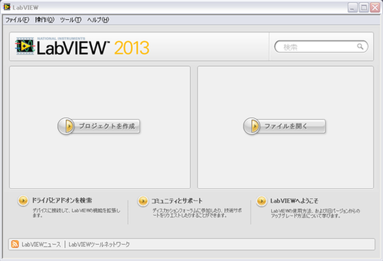Open the ツール(T) menu

pos(71,20)
